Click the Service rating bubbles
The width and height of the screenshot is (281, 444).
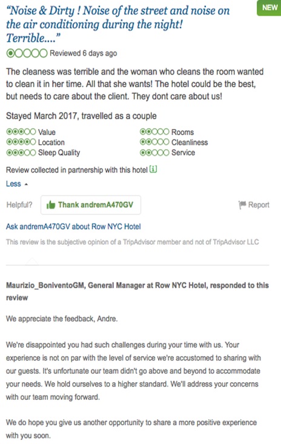pos(154,153)
